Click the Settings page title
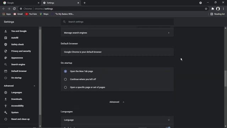227x128 pixels. [9, 22]
